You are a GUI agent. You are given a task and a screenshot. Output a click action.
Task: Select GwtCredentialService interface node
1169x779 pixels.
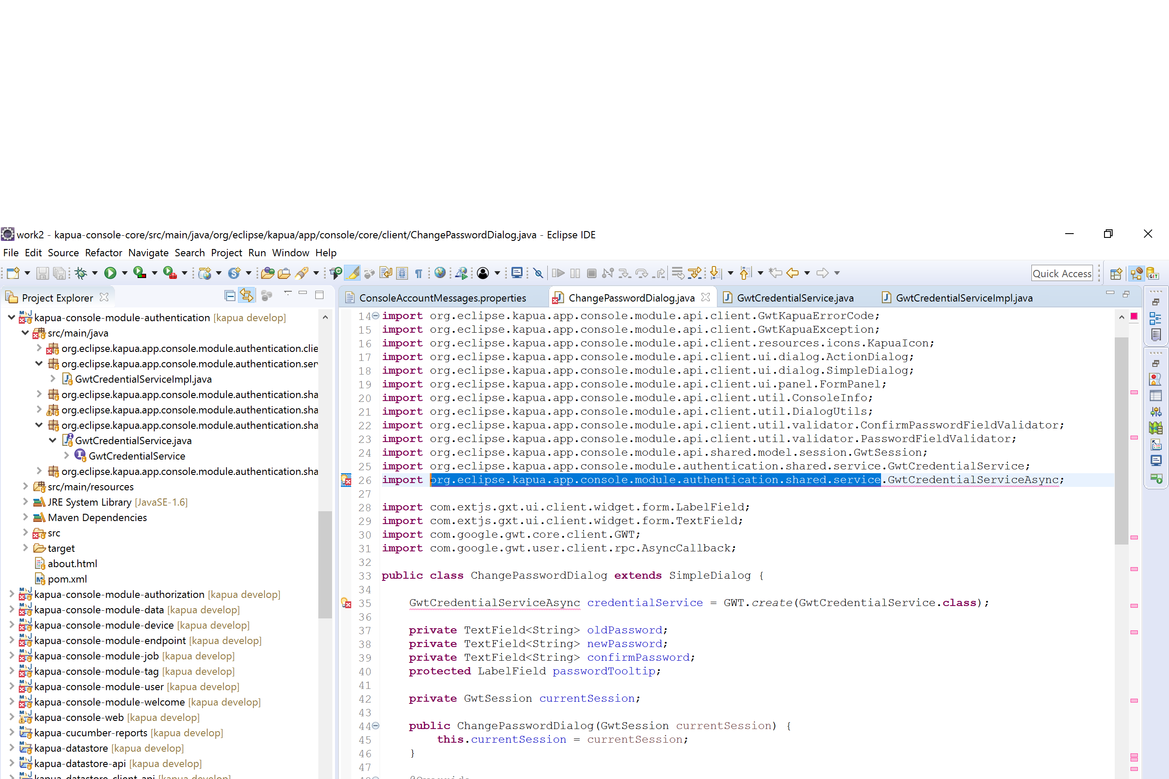(137, 456)
